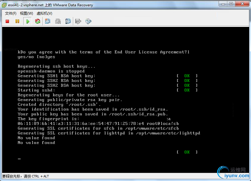Click the VMware console title bar icon
This screenshot has height=181, width=251.
4,5
